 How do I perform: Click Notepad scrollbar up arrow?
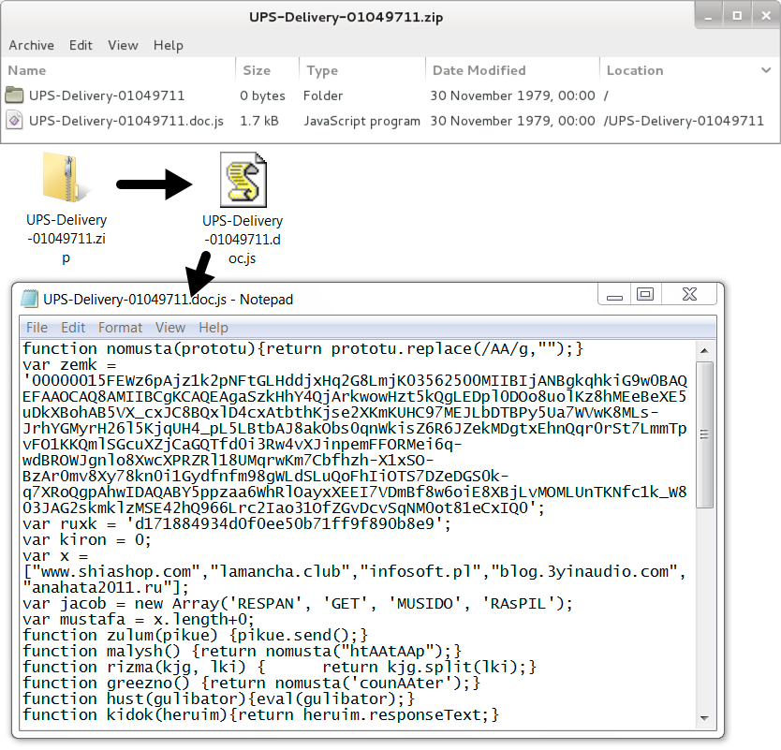(704, 350)
